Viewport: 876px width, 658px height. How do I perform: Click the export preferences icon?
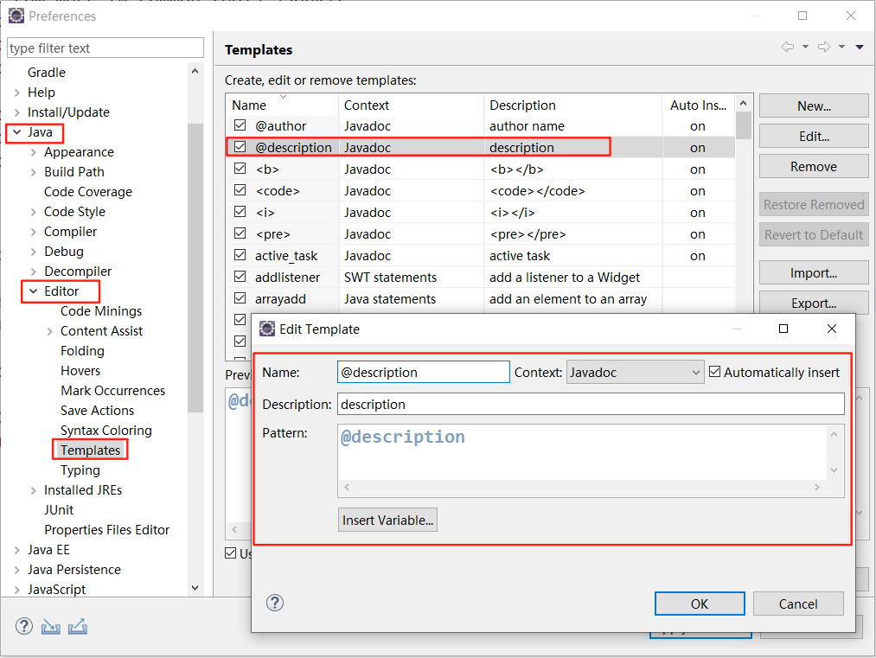click(78, 627)
